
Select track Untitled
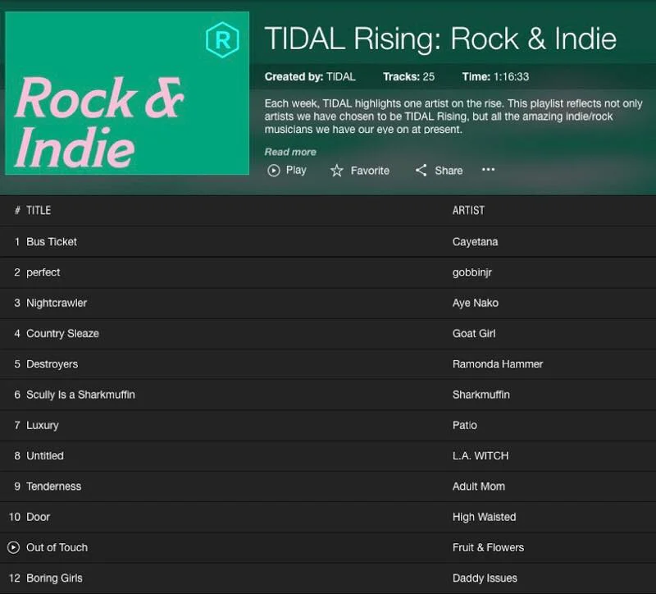(45, 455)
